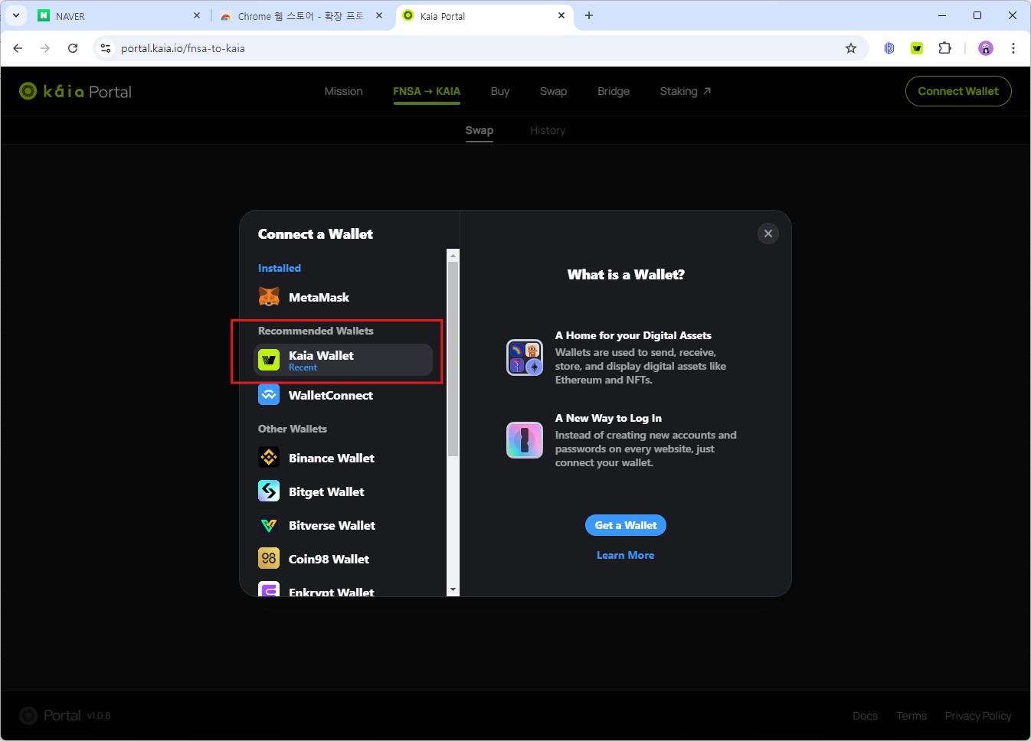Click the scroll up arrow in wallet list
Screen dimensions: 1031x741
[x=453, y=256]
